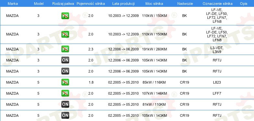The image size is (254, 121).
Task: Click the petrol icon in the LFF7 engine row
Action: [65, 93]
